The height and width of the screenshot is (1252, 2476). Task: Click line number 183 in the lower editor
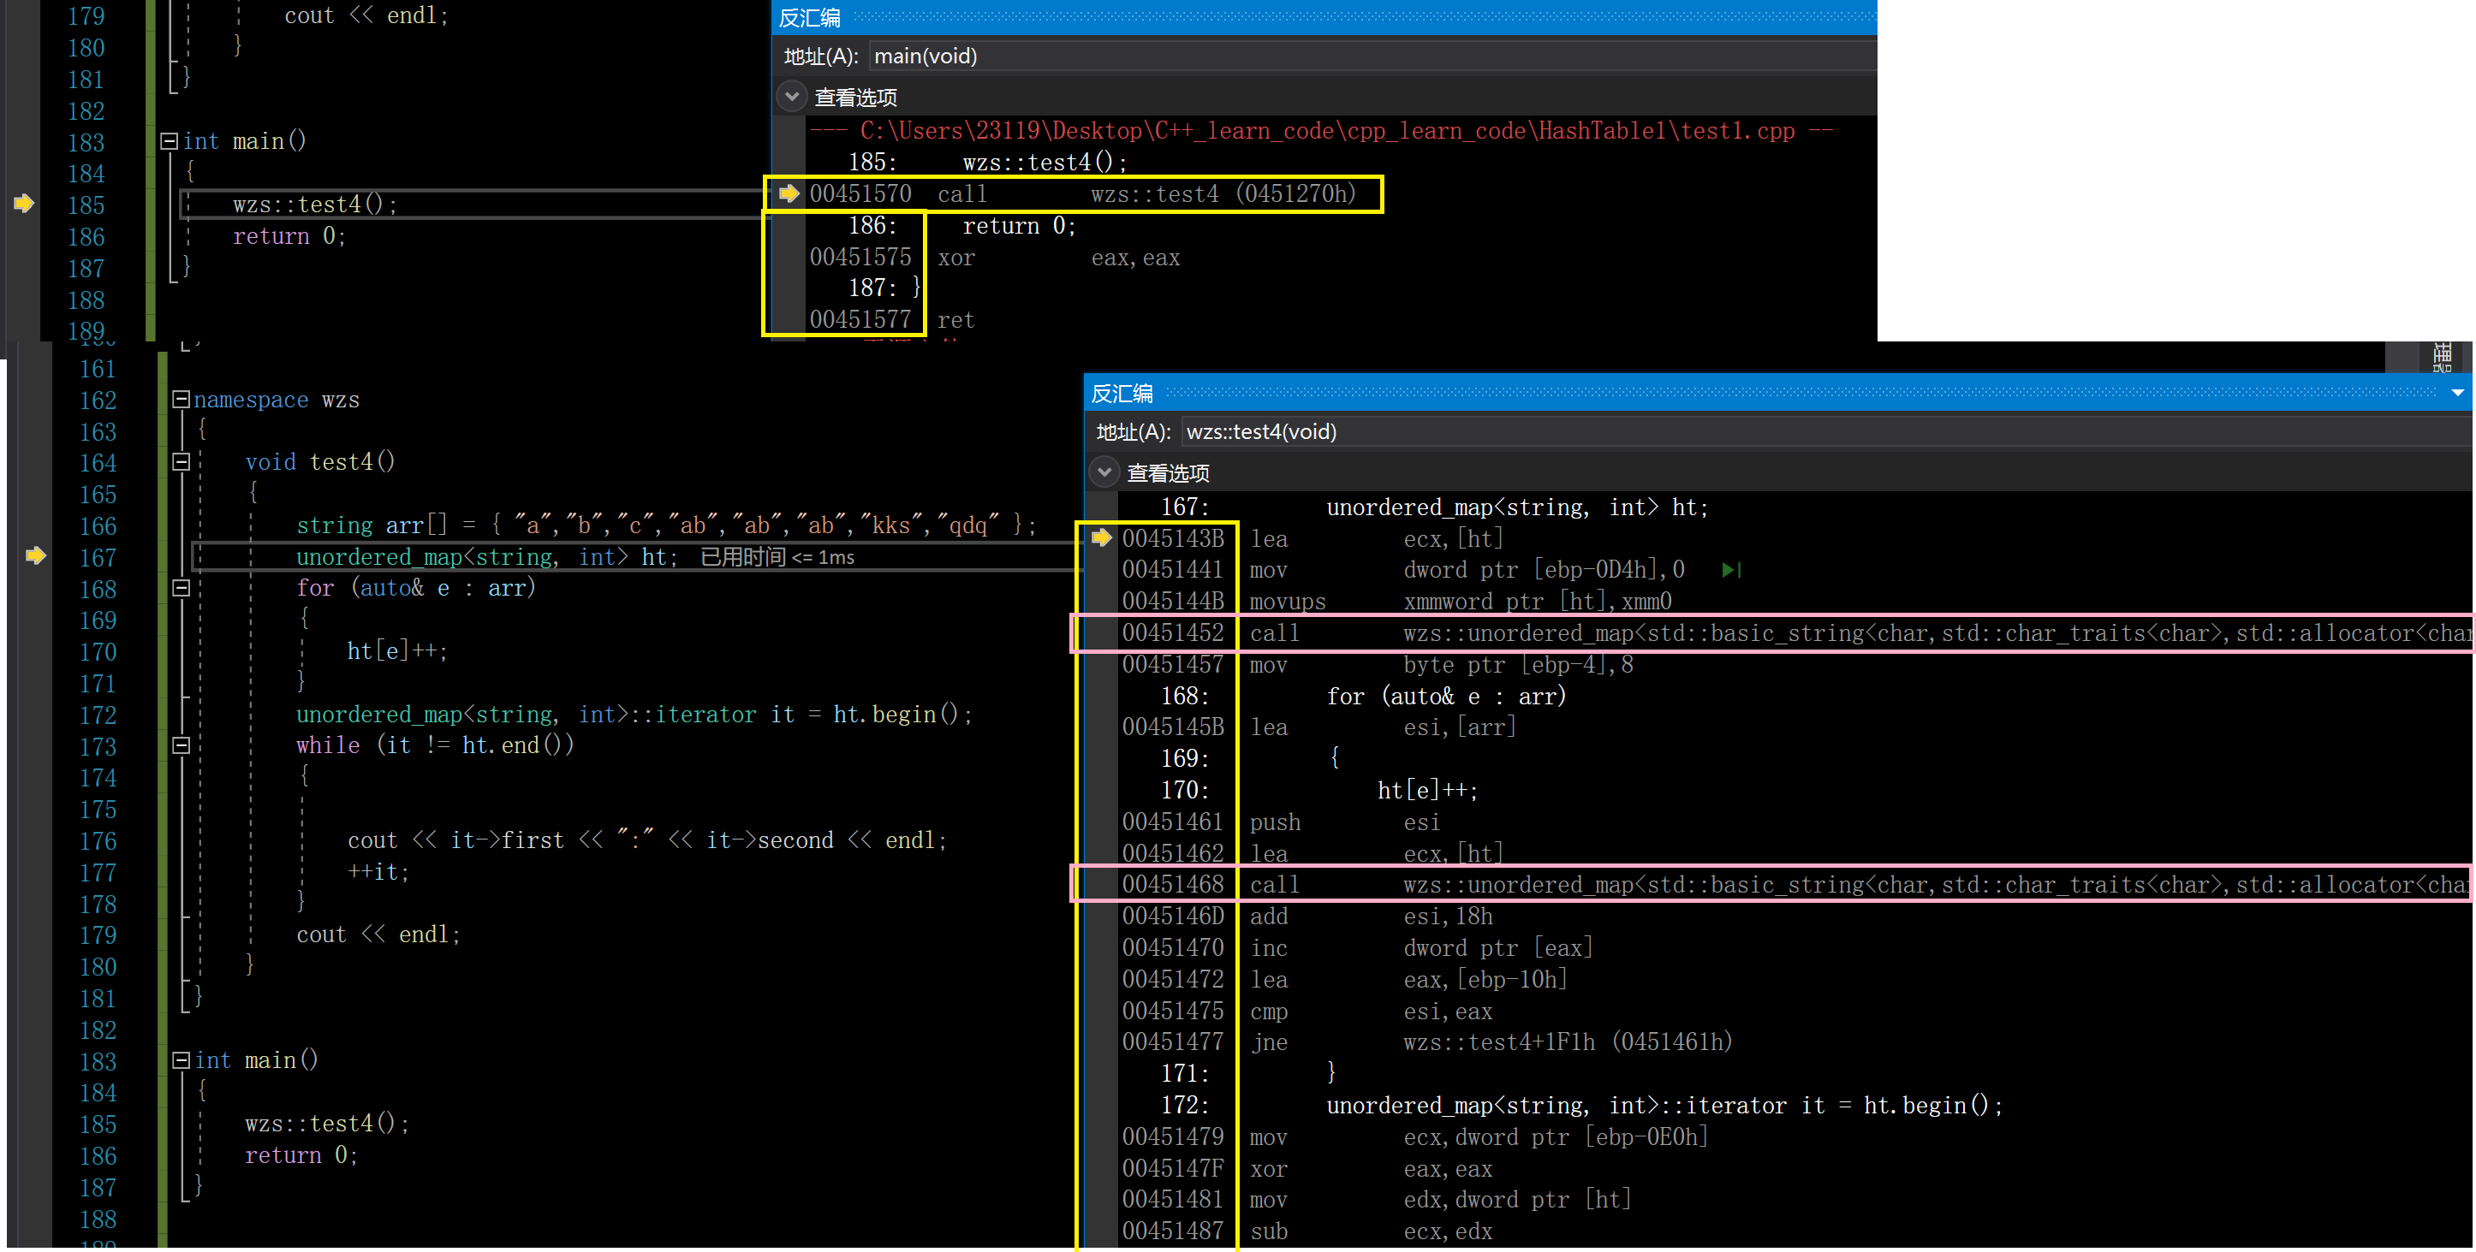point(97,1062)
